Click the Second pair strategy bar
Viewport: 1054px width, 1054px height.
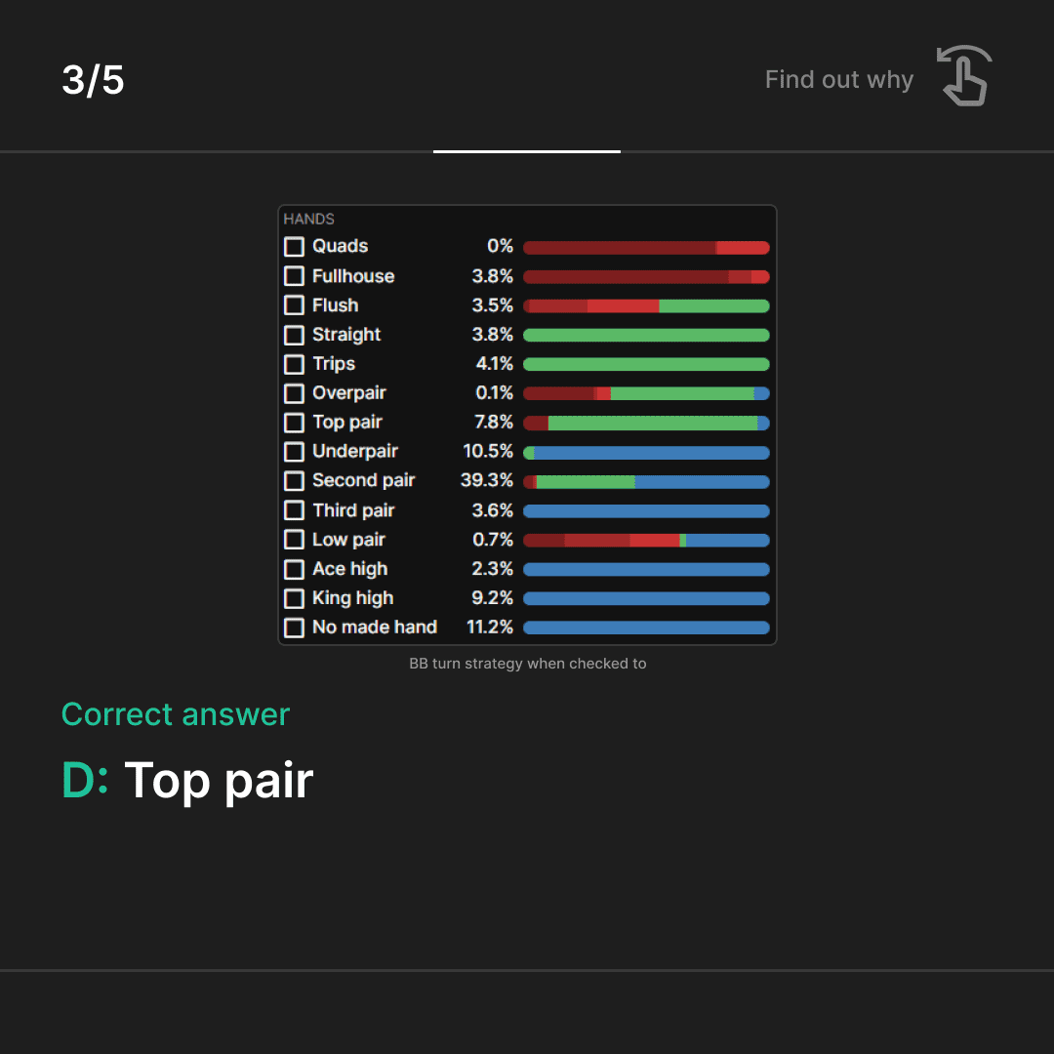pos(646,482)
